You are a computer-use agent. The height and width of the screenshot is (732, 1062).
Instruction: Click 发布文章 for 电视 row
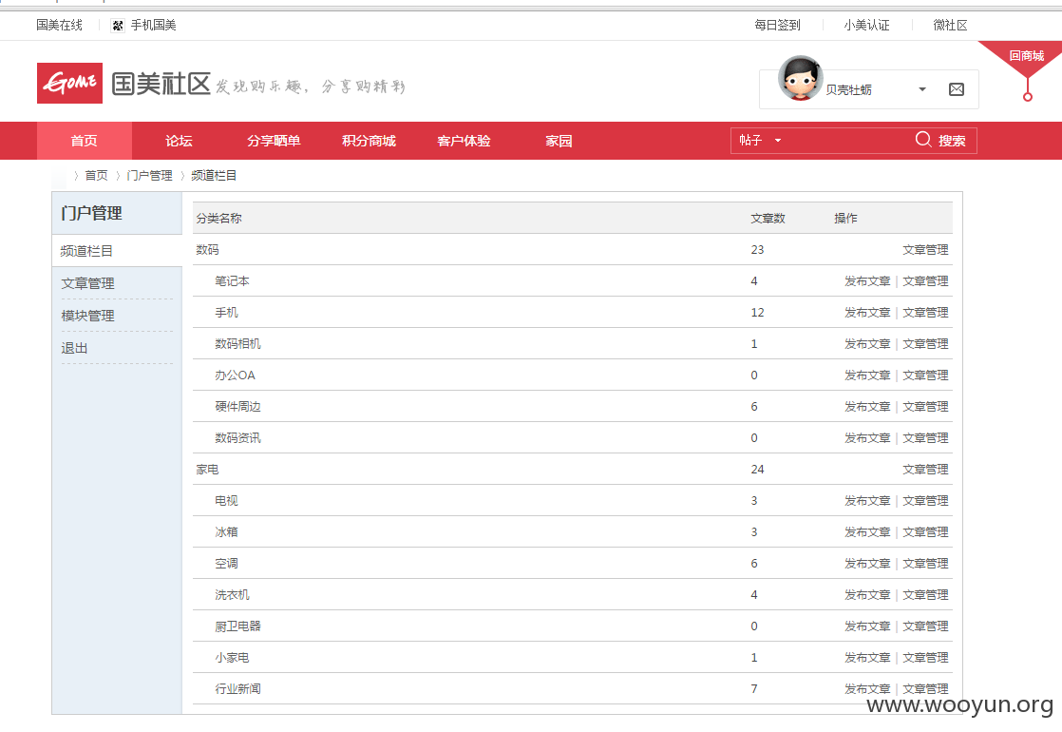pyautogui.click(x=867, y=501)
